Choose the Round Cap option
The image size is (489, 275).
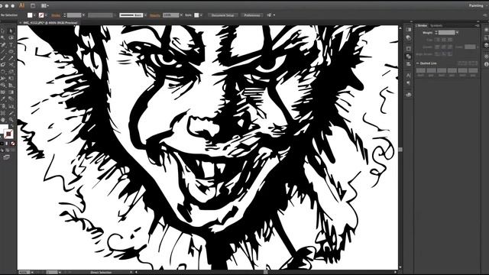click(x=443, y=40)
